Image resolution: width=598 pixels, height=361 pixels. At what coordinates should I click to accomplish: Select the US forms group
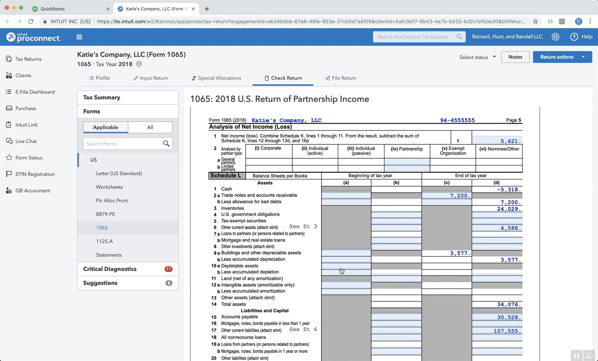(94, 160)
